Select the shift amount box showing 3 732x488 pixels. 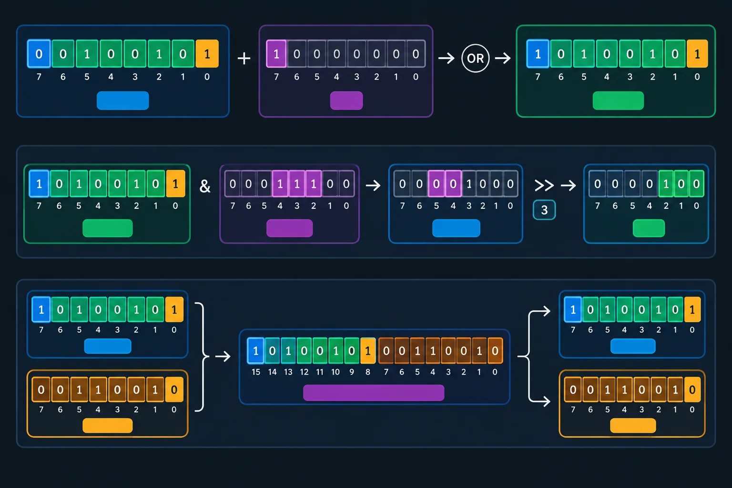pos(544,210)
